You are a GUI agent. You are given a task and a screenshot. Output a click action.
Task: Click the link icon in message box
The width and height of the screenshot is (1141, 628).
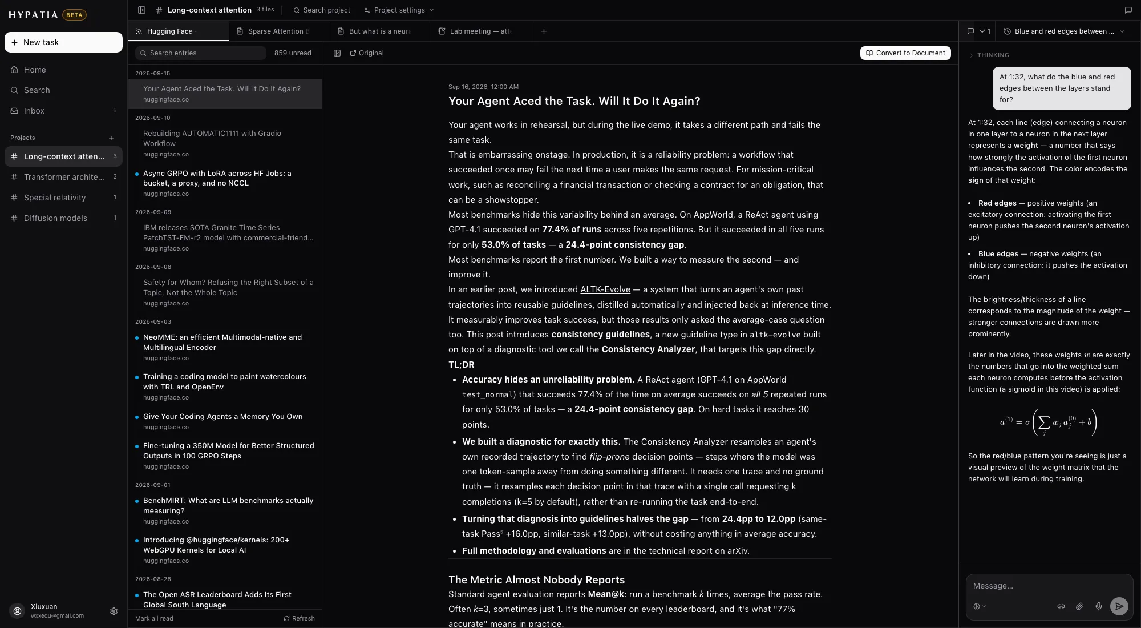point(1061,606)
